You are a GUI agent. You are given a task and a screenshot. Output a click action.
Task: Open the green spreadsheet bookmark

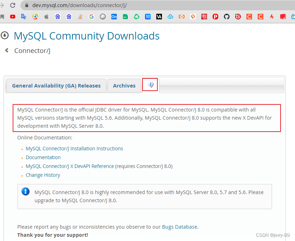[x=125, y=17]
